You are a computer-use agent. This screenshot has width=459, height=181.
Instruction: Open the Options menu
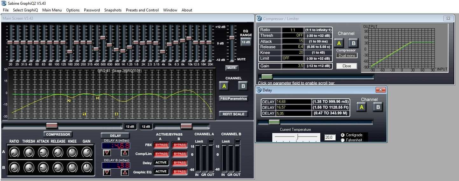(73, 10)
